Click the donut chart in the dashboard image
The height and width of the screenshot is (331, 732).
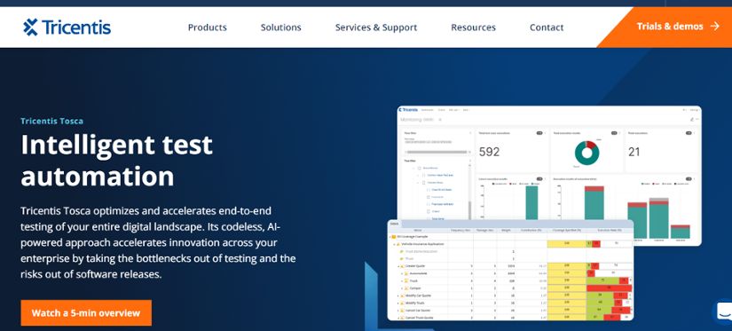pos(586,153)
